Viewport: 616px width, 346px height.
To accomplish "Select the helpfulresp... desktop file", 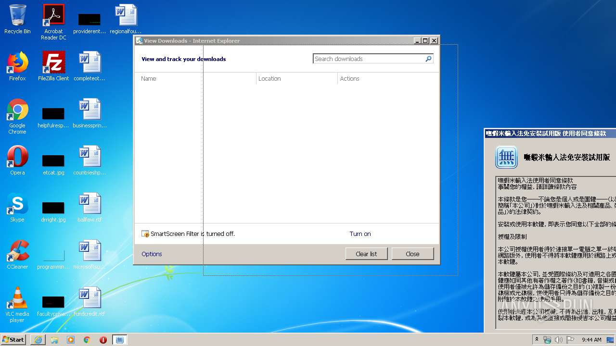I will 53,117.
